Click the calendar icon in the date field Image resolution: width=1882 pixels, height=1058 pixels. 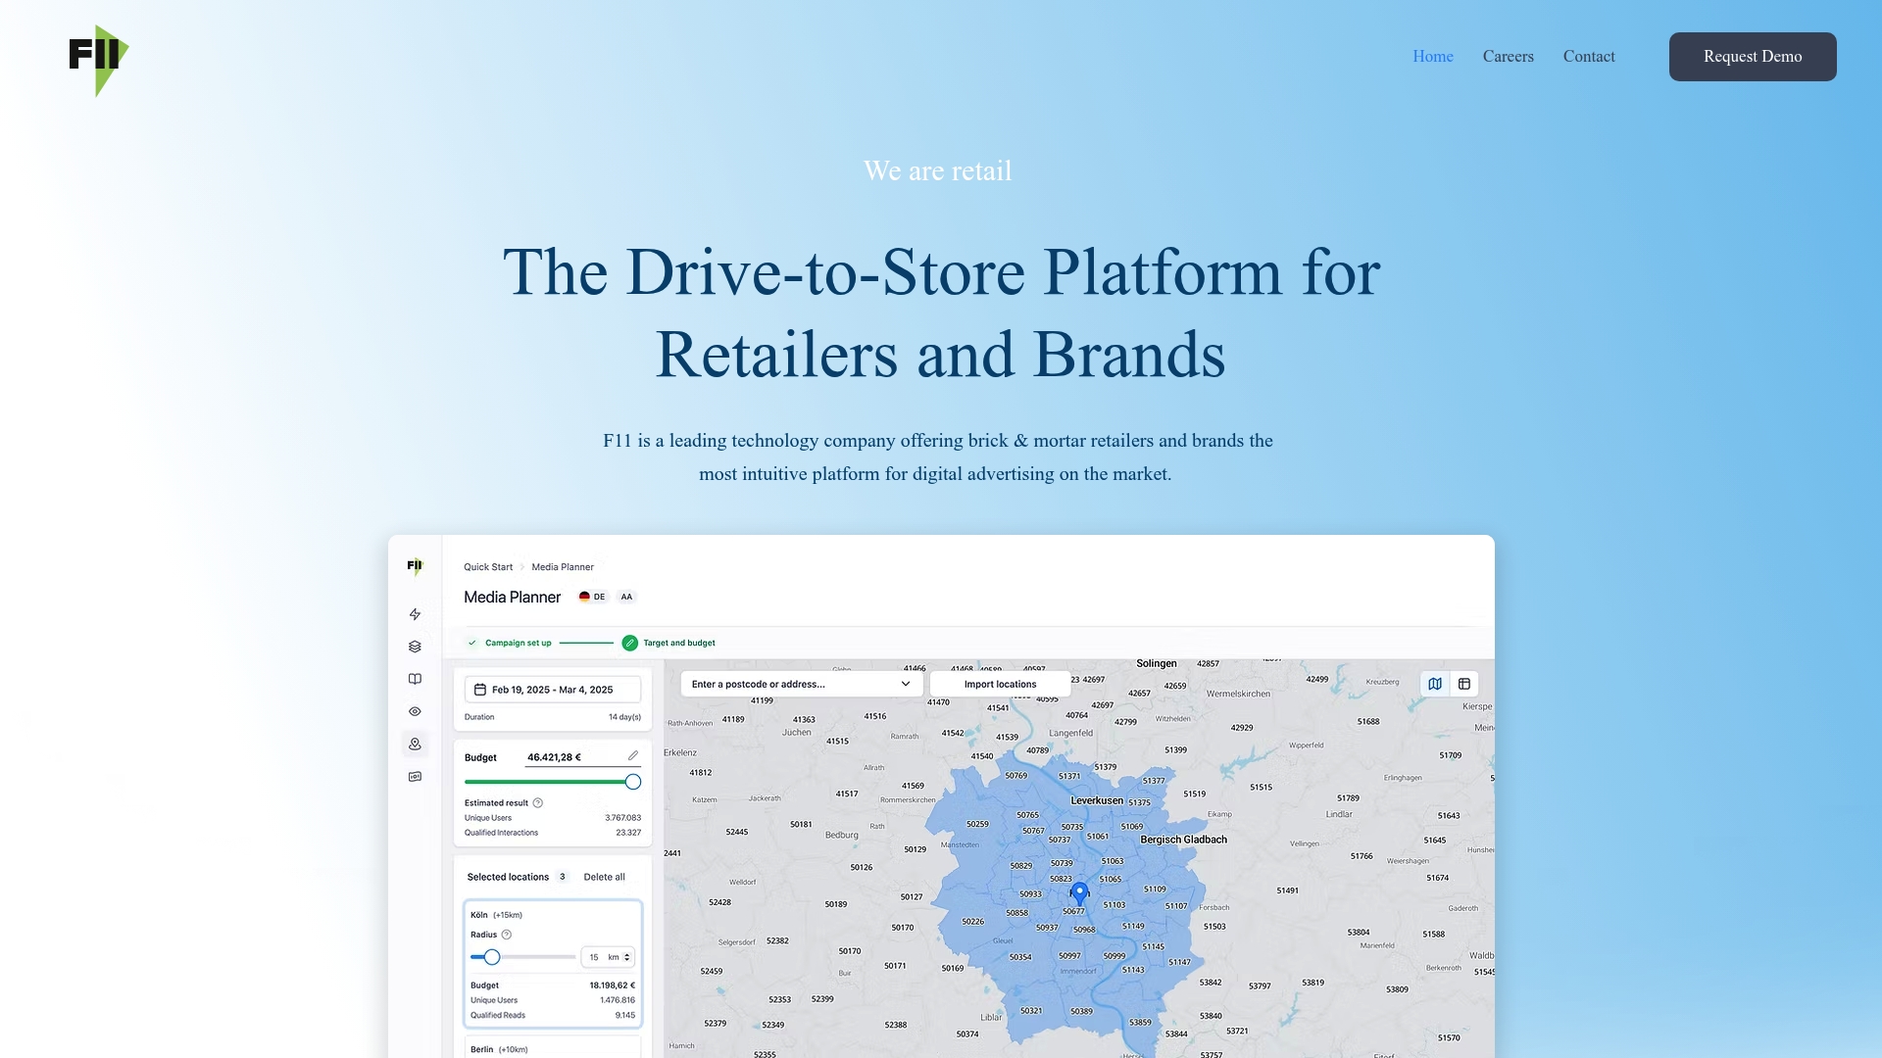point(479,689)
